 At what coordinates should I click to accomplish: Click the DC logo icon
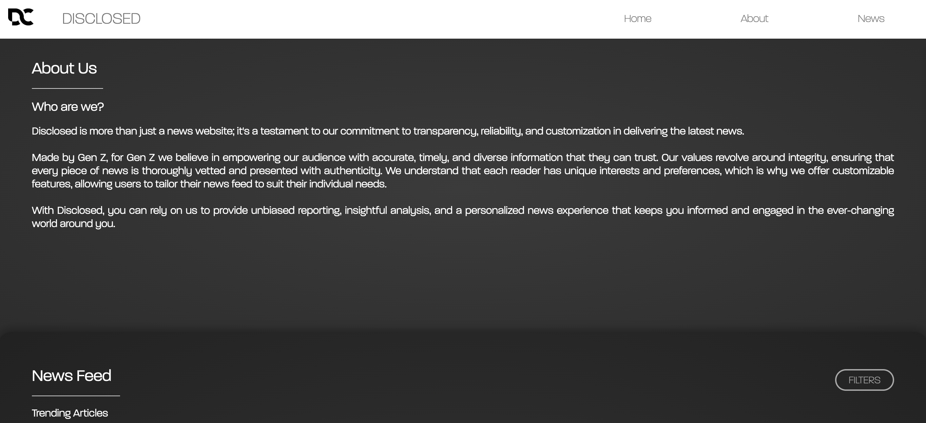point(21,17)
